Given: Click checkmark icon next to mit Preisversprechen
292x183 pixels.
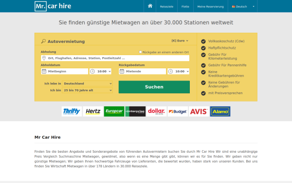Looking at the screenshot, I should point(203,93).
